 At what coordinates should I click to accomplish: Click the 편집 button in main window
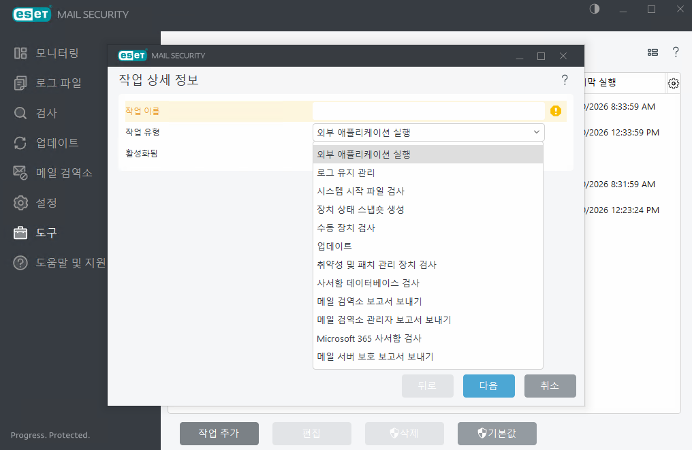pos(311,434)
